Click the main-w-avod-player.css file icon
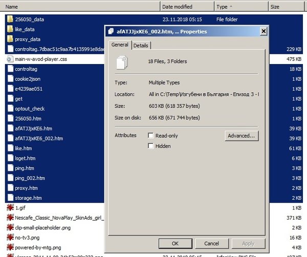The image size is (307, 257). [10, 59]
